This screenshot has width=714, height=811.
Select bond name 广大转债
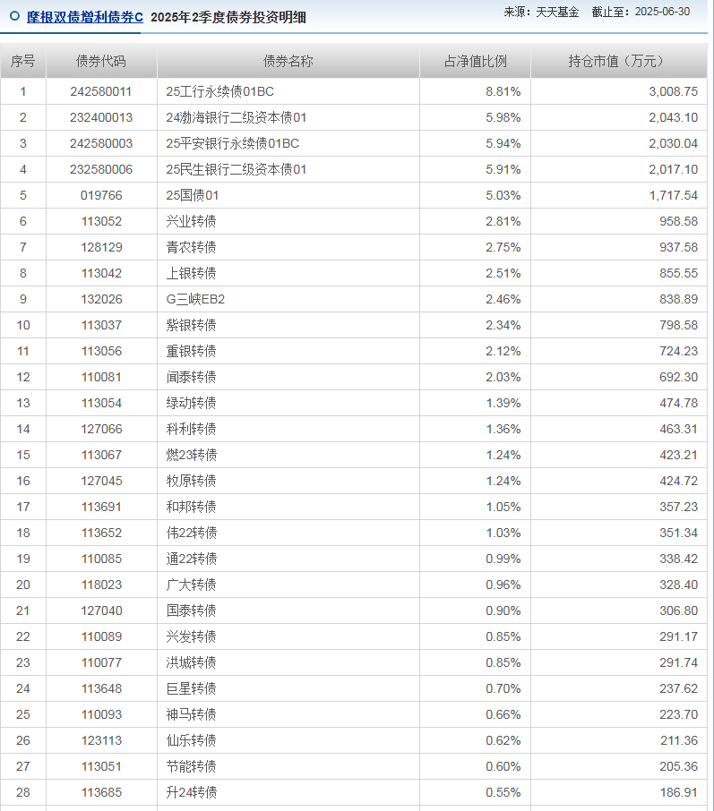click(x=191, y=585)
